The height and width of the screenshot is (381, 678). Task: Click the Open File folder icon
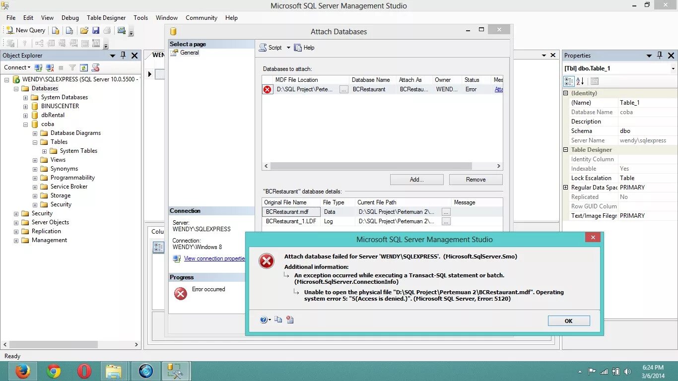tap(84, 30)
